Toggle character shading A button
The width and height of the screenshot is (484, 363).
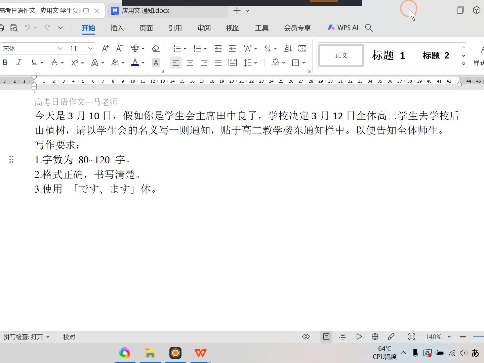[x=156, y=63]
